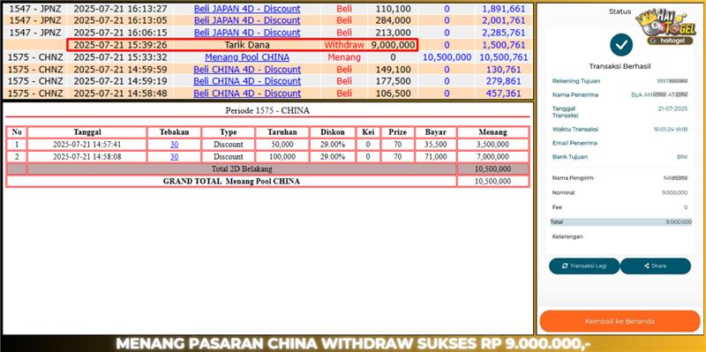Click the Periode 1575 - CHINA heading

point(267,110)
